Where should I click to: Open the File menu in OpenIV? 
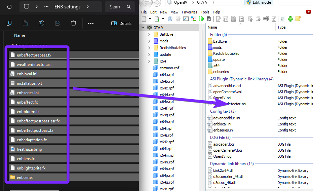click(x=144, y=12)
